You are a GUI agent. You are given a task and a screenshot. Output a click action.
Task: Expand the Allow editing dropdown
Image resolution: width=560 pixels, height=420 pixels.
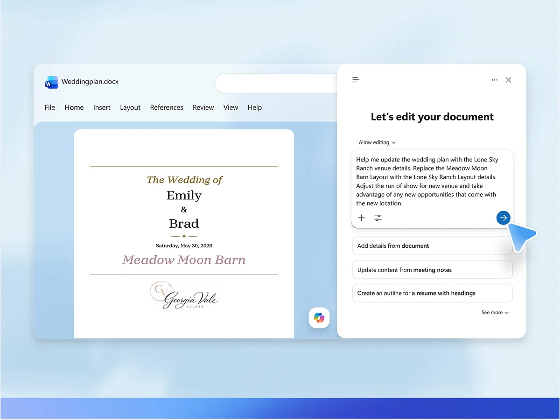pos(377,142)
